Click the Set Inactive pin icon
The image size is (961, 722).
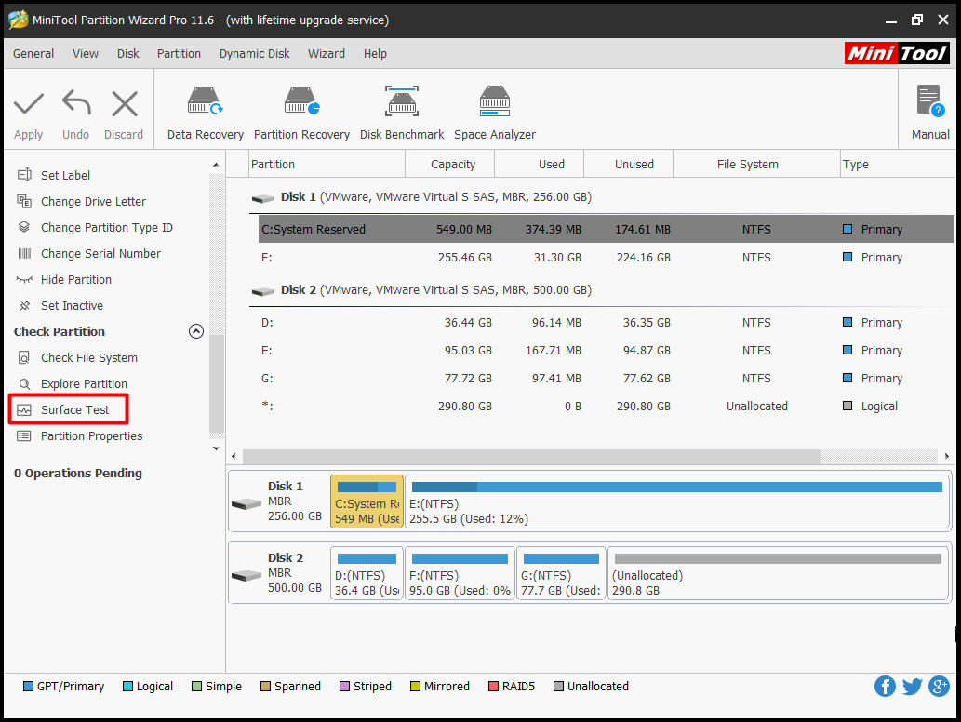coord(24,305)
